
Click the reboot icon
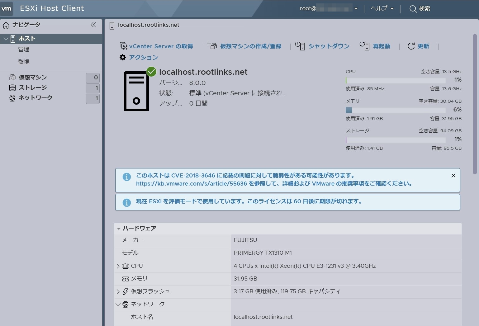(364, 46)
